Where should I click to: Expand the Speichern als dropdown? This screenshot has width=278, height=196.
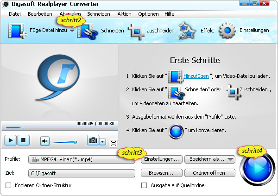point(231,159)
